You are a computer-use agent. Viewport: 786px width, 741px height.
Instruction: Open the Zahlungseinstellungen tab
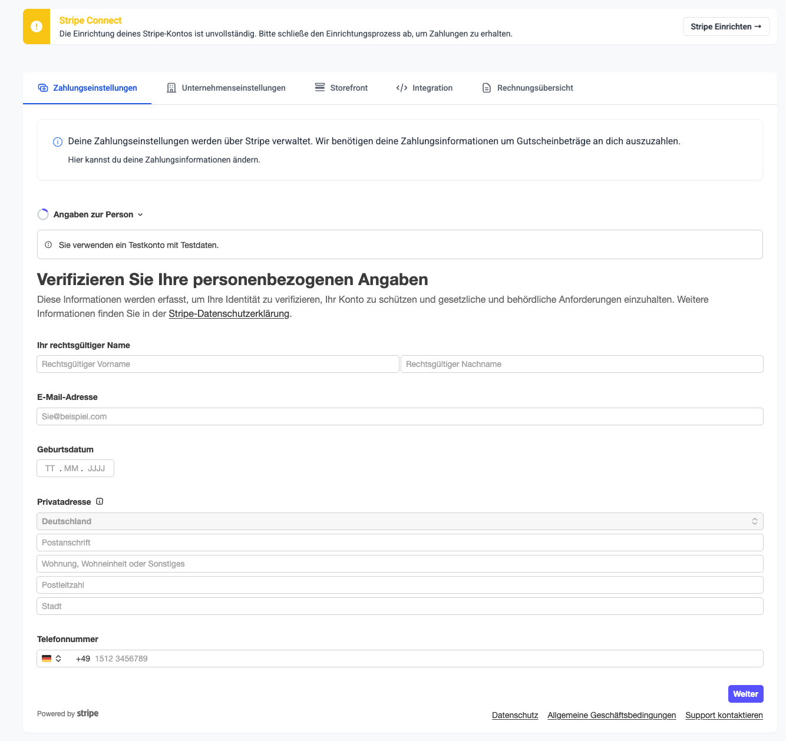click(87, 88)
